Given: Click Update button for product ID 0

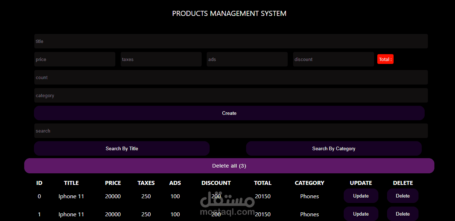Looking at the screenshot, I should [x=361, y=196].
